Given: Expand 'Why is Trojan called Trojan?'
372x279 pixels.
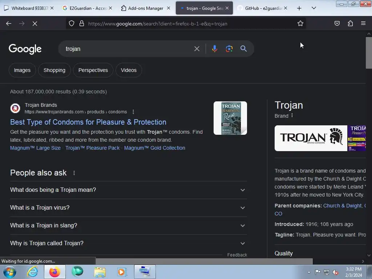Looking at the screenshot, I should (x=128, y=243).
